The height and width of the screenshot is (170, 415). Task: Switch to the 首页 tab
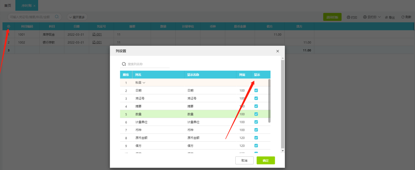(x=8, y=6)
